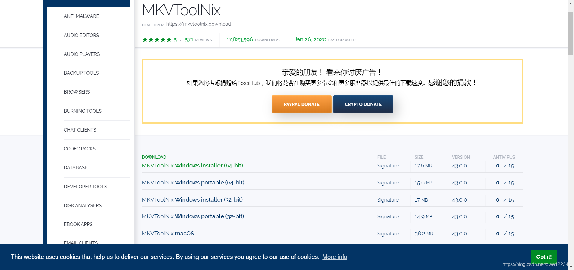Accept cookies with Got it! button
The width and height of the screenshot is (574, 270).
tap(544, 257)
